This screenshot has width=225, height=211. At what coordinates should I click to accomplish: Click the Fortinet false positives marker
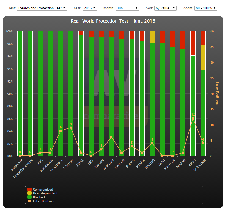point(183,153)
